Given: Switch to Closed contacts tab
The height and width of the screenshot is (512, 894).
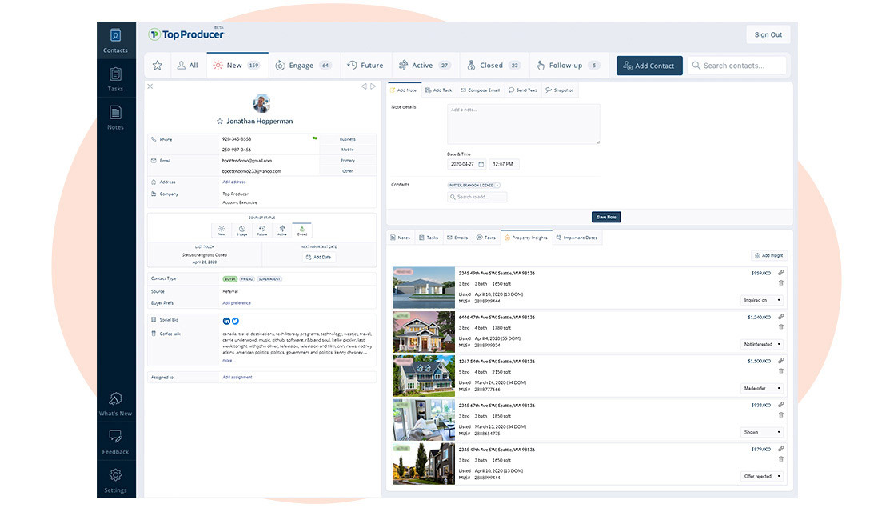Looking at the screenshot, I should coord(493,66).
